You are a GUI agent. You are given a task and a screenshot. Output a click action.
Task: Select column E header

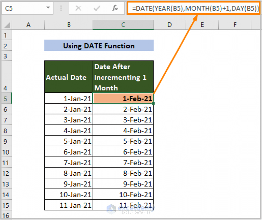coord(202,25)
